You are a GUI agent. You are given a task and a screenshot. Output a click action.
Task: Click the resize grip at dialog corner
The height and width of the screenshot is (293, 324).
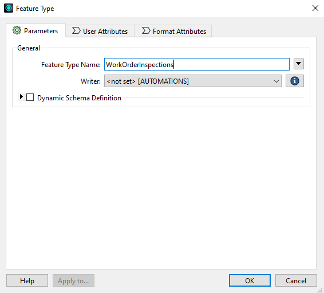pyautogui.click(x=320, y=290)
